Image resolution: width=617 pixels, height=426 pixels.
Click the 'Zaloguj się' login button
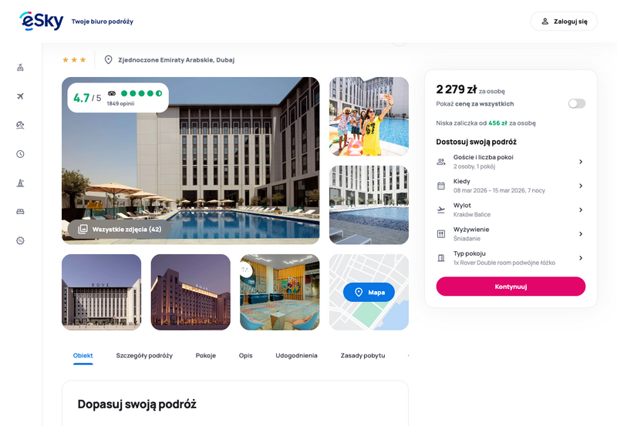click(x=564, y=22)
